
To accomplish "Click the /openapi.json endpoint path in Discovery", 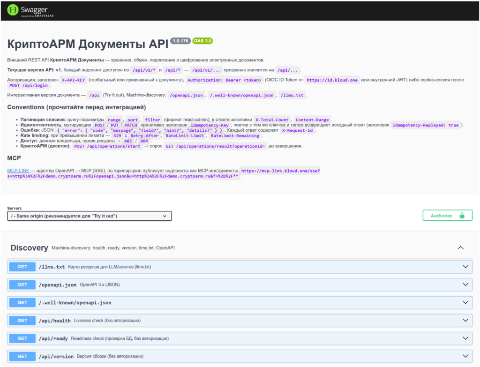I will click(58, 285).
